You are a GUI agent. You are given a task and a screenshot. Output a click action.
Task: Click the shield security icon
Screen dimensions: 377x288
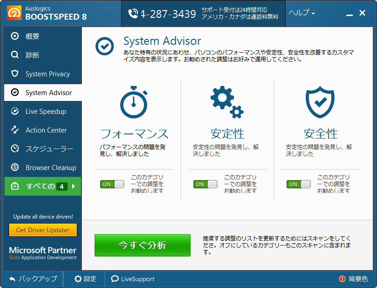click(320, 102)
